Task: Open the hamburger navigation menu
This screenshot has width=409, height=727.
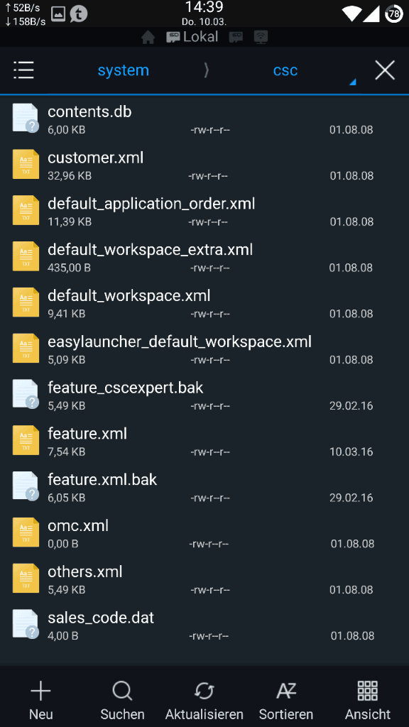Action: tap(23, 70)
